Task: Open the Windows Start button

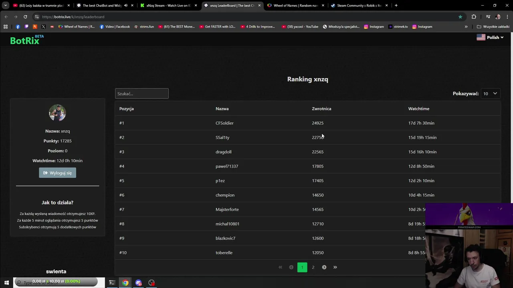Action: click(x=6, y=283)
